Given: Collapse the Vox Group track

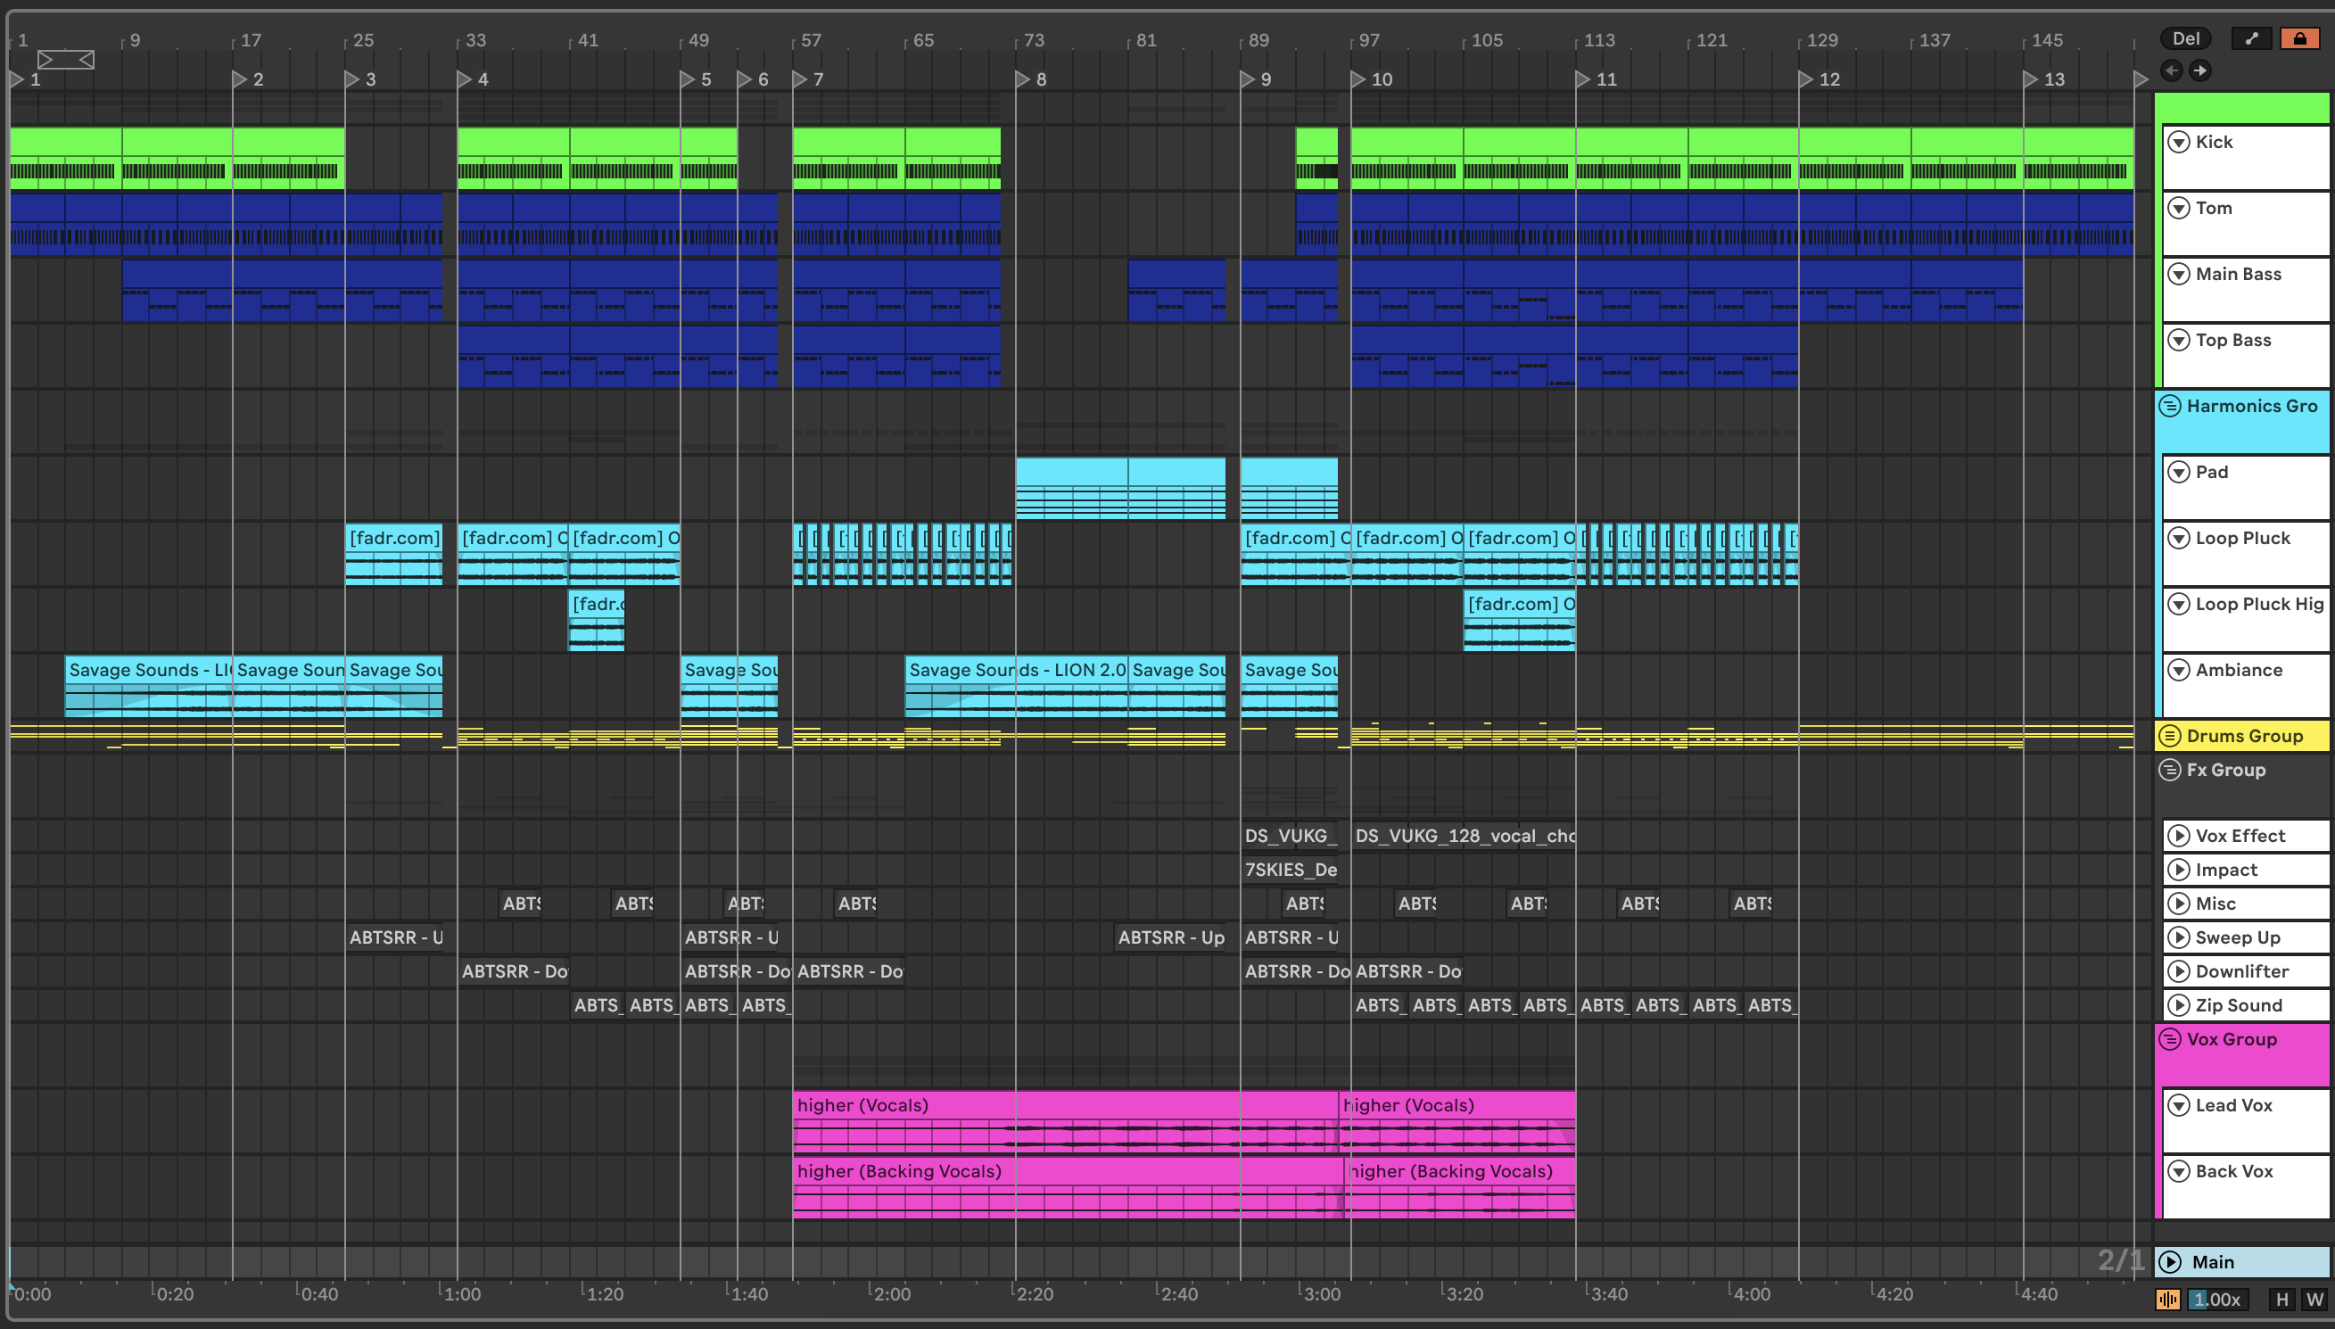Looking at the screenshot, I should pyautogui.click(x=2169, y=1040).
